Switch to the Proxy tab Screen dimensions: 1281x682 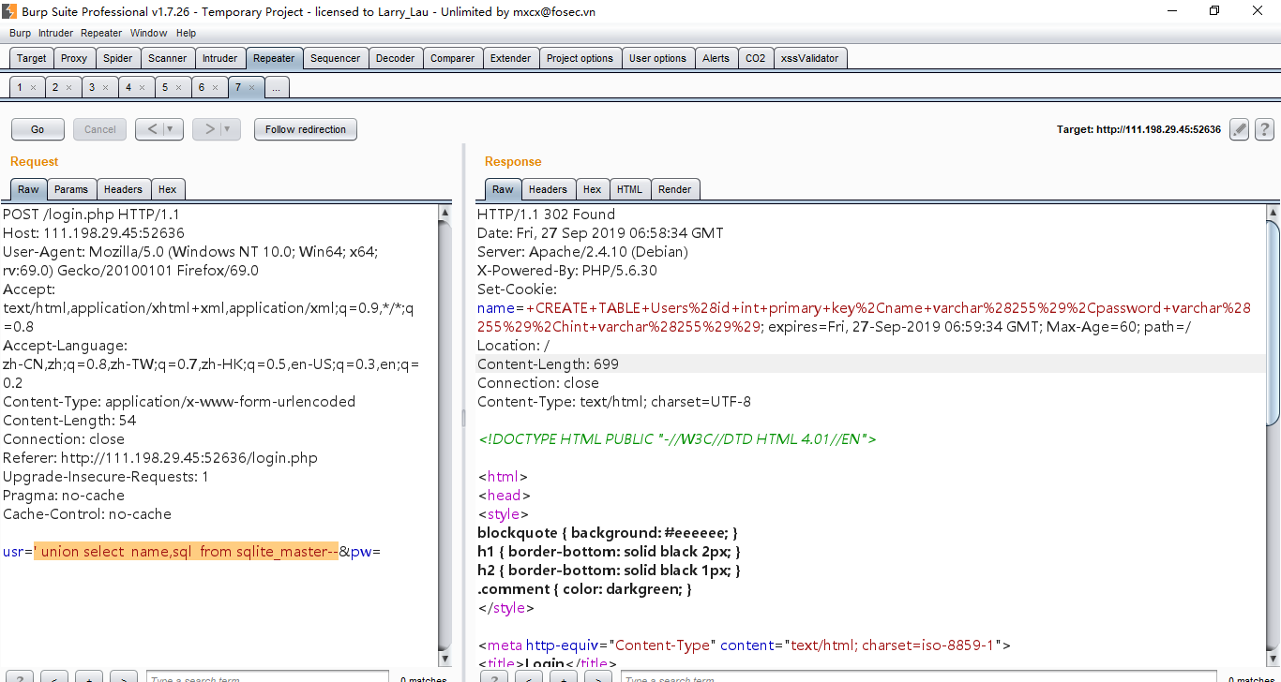point(74,58)
